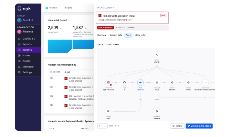Click the top adservice service node
232x137 pixels.
[x=157, y=55]
